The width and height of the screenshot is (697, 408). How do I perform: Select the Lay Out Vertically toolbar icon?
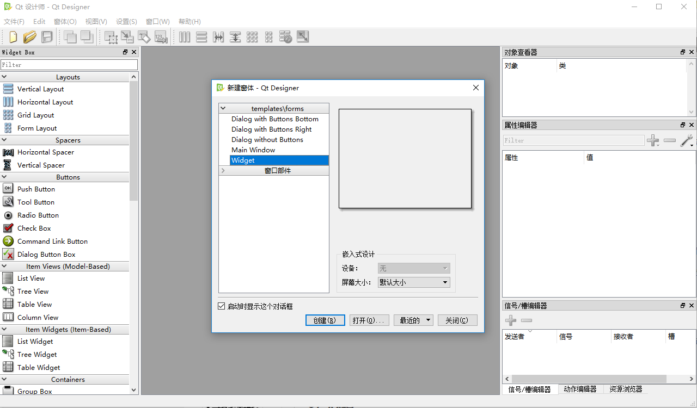coord(201,37)
